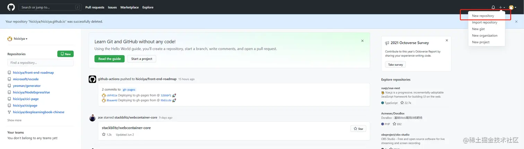524x149 pixels.
Task: Open github-actions user link
Action: click(109, 79)
